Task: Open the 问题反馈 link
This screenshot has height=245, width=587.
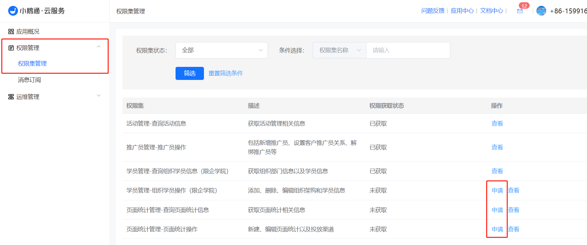Action: 433,11
